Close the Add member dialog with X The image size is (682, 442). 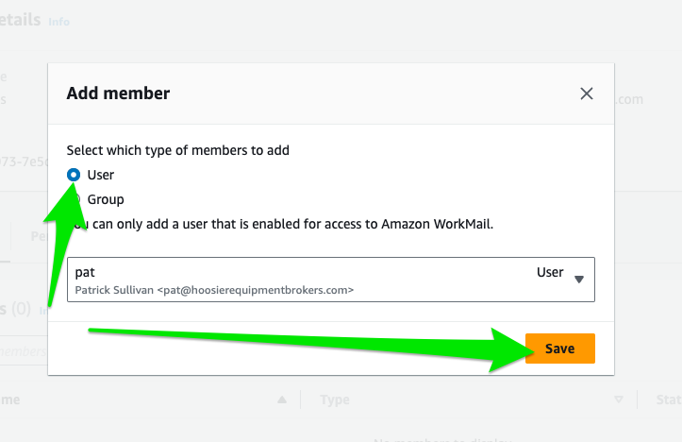coord(587,93)
